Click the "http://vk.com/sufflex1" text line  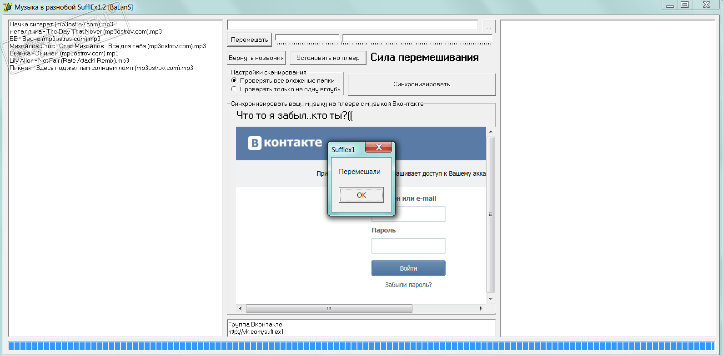(x=256, y=331)
